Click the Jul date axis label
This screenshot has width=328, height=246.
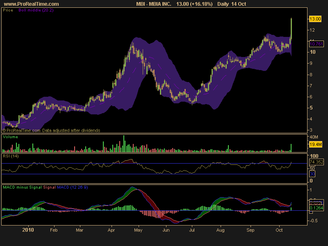pyautogui.click(x=192, y=230)
